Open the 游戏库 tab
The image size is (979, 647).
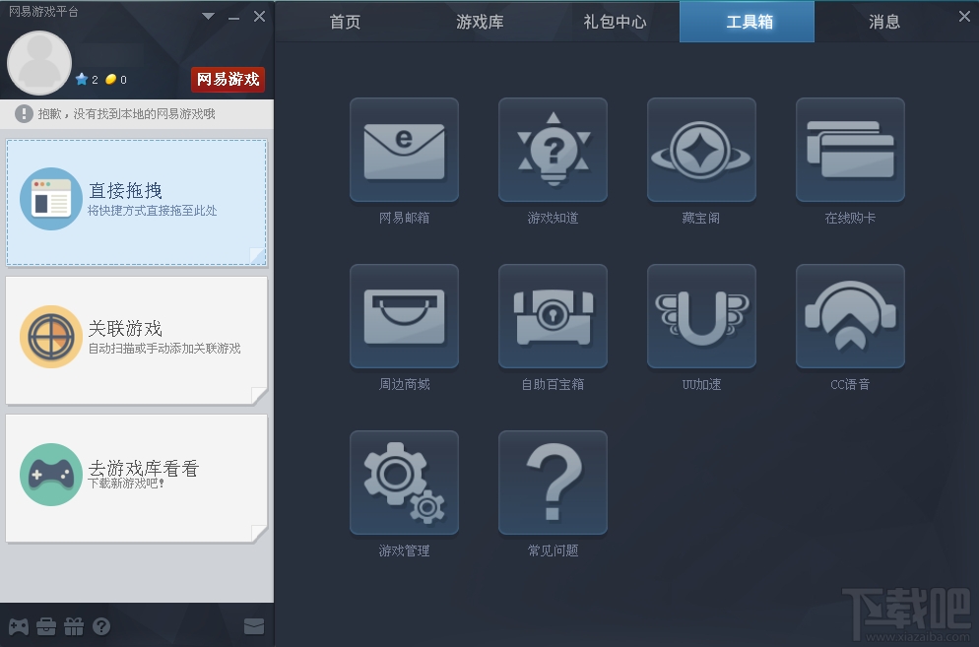480,22
